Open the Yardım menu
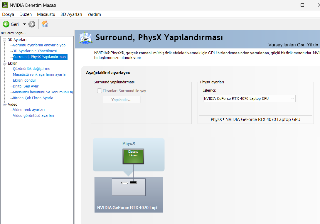The image size is (320, 224). click(94, 14)
